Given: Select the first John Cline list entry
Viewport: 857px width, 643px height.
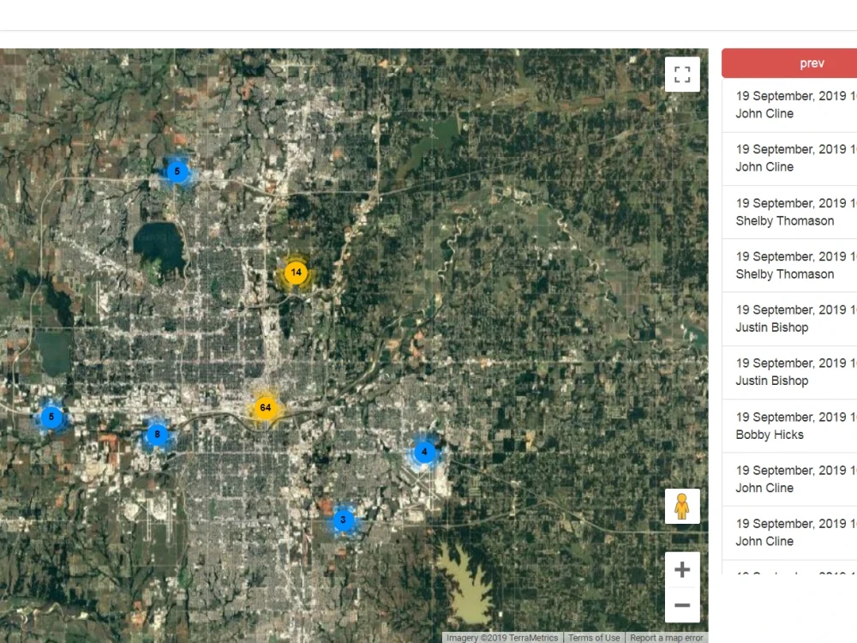Looking at the screenshot, I should (788, 105).
